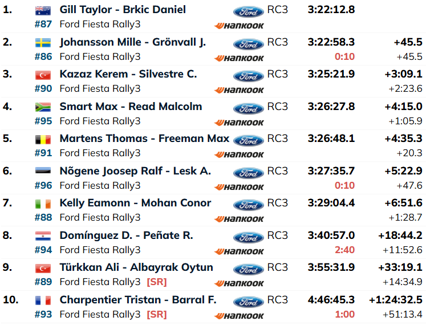Click the Irish flag next to Kelly Eamonn
Image resolution: width=426 pixels, height=325 pixels.
click(43, 204)
